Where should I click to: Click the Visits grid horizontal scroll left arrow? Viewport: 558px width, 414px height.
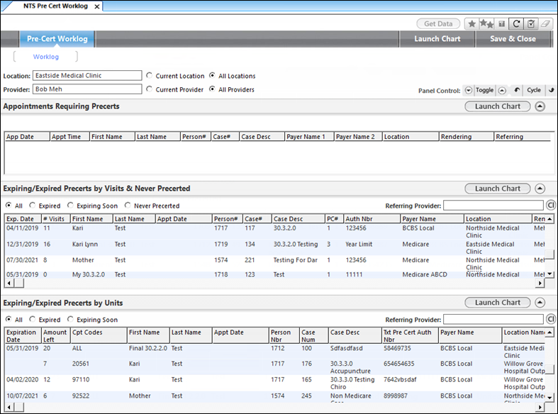pyautogui.click(x=9, y=283)
